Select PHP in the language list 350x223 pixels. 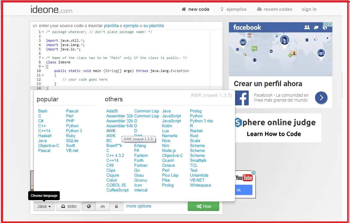click(70, 121)
